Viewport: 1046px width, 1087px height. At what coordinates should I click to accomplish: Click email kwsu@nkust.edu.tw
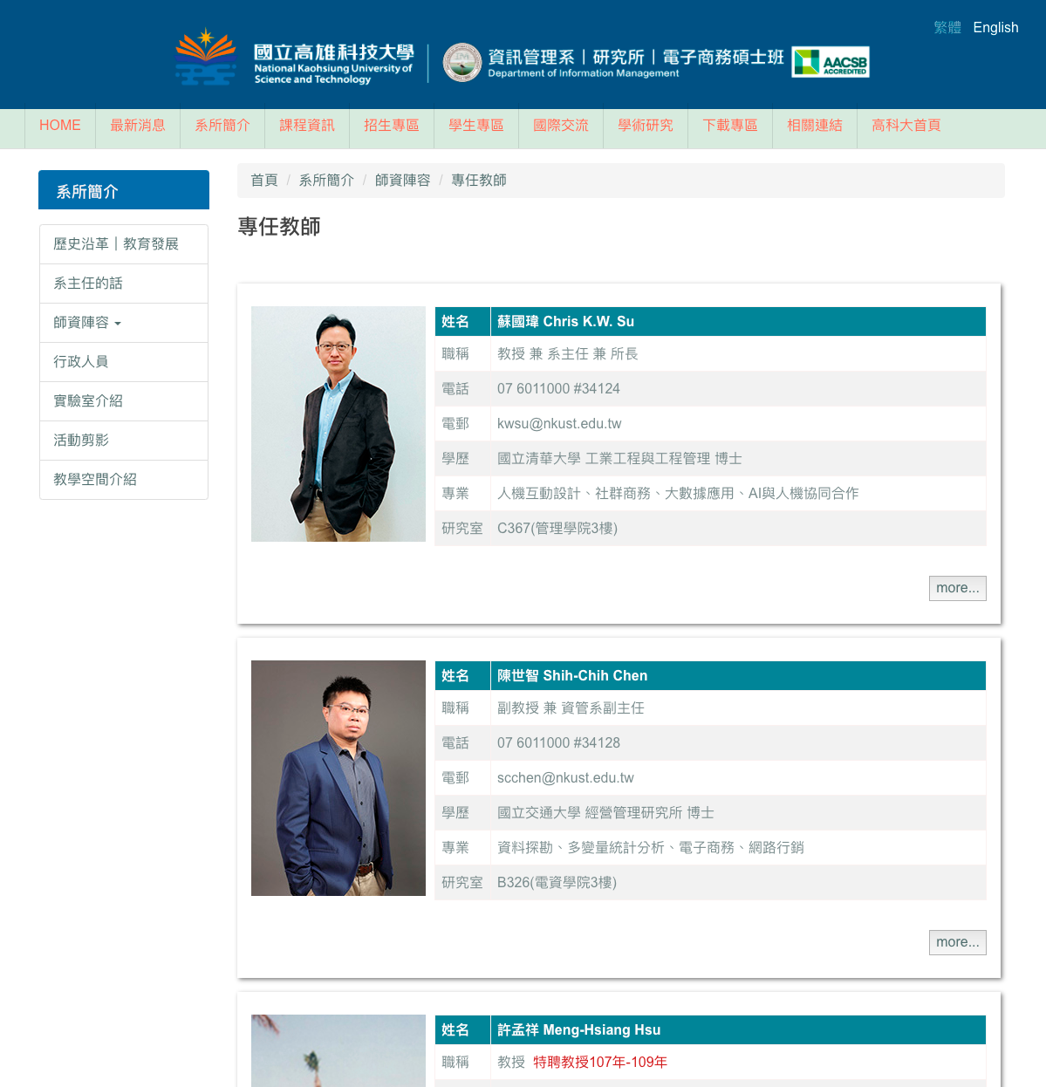(559, 424)
